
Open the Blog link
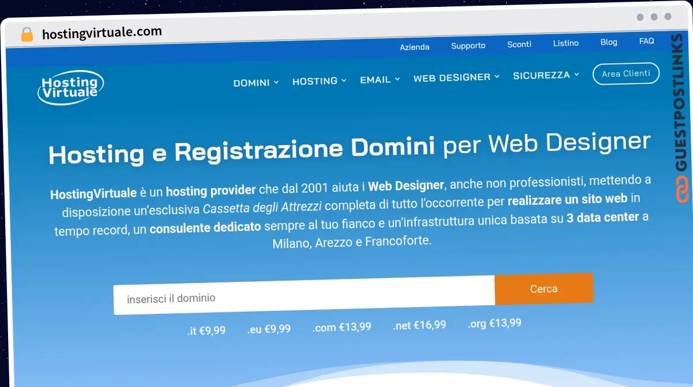[x=609, y=42]
